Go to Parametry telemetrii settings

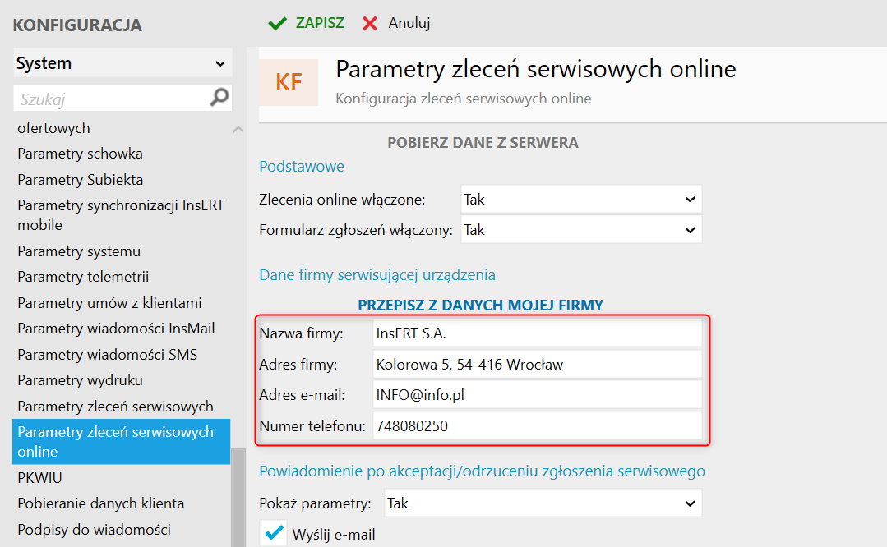click(x=83, y=277)
